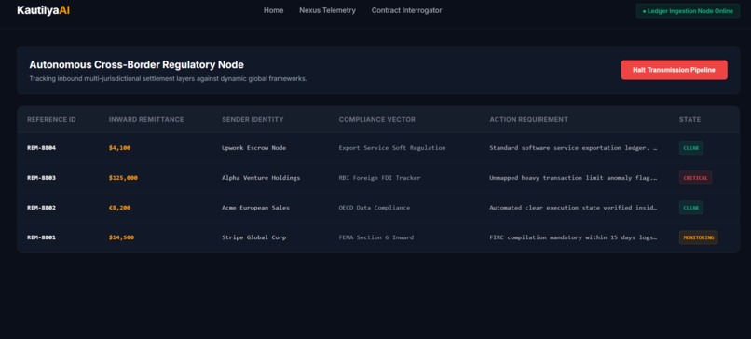Select reference REM-8803
The height and width of the screenshot is (339, 751).
(x=41, y=178)
